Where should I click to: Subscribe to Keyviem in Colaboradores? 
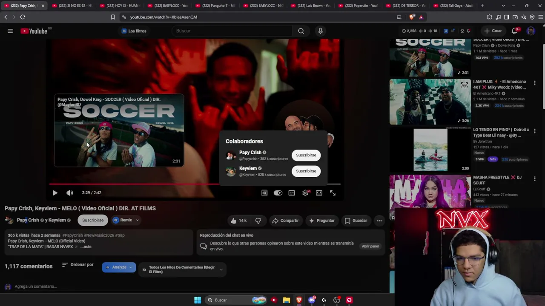click(306, 171)
